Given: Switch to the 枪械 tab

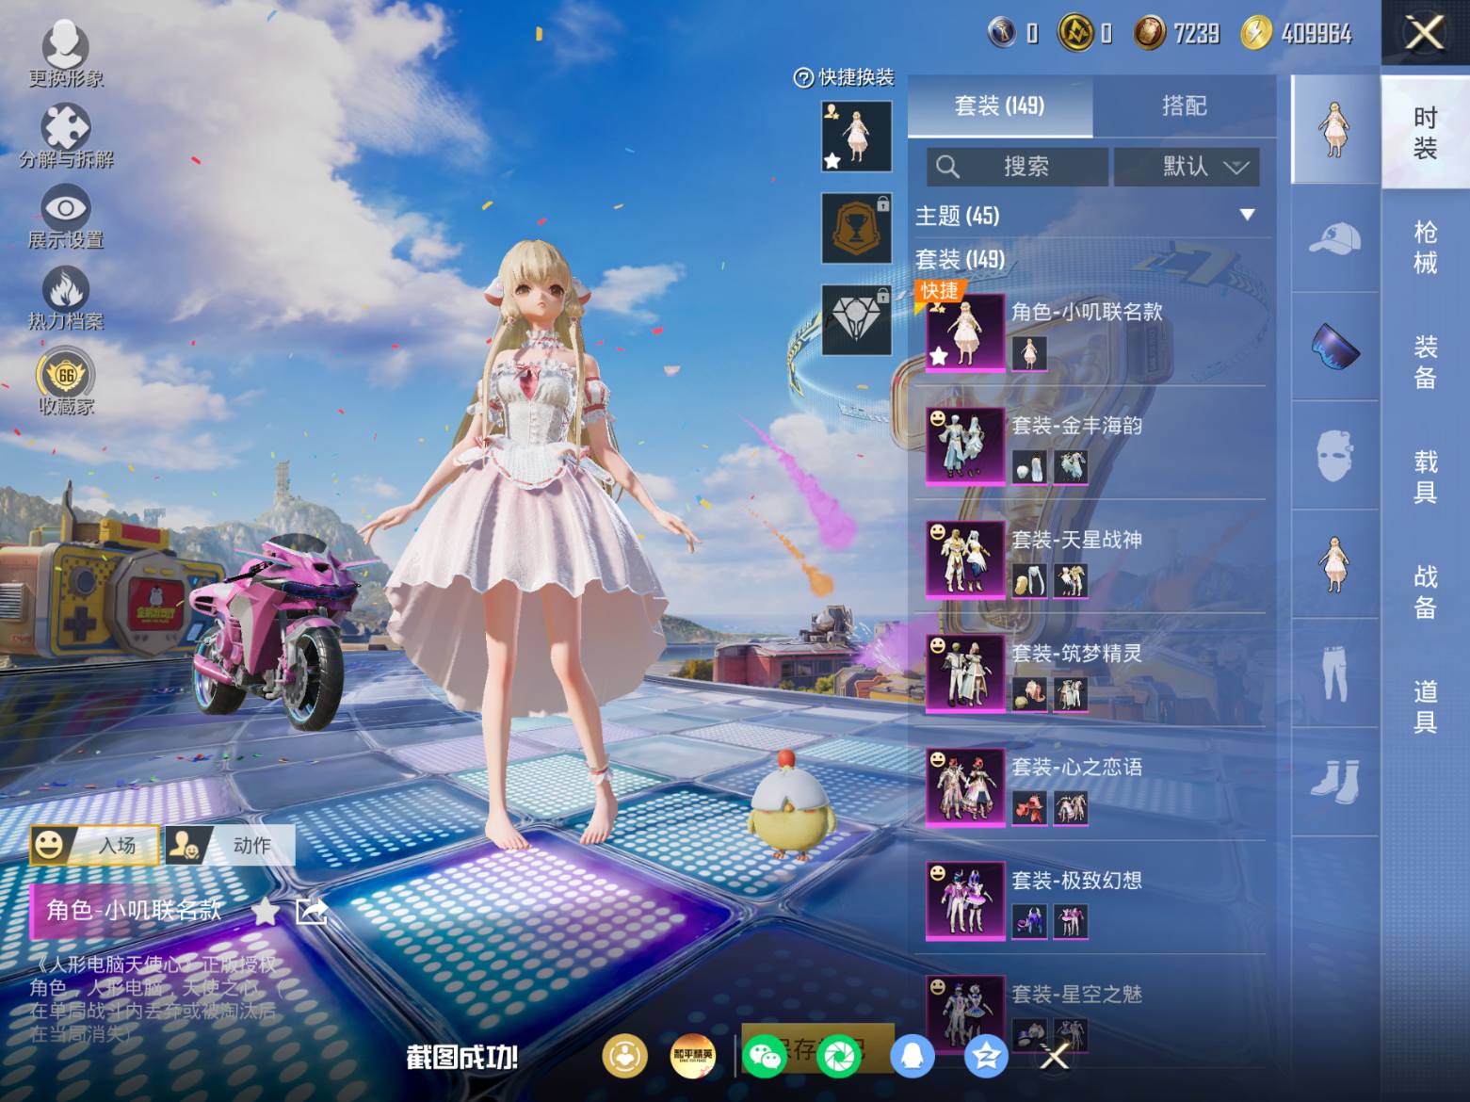Looking at the screenshot, I should [1426, 247].
